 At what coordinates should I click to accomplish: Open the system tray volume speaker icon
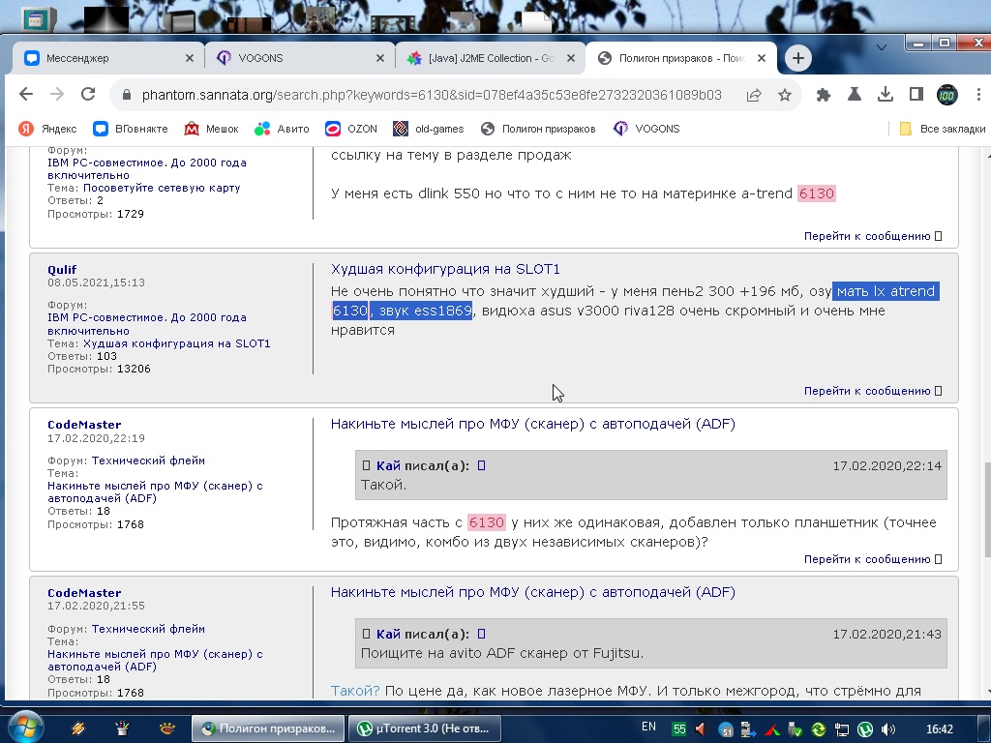(x=888, y=729)
